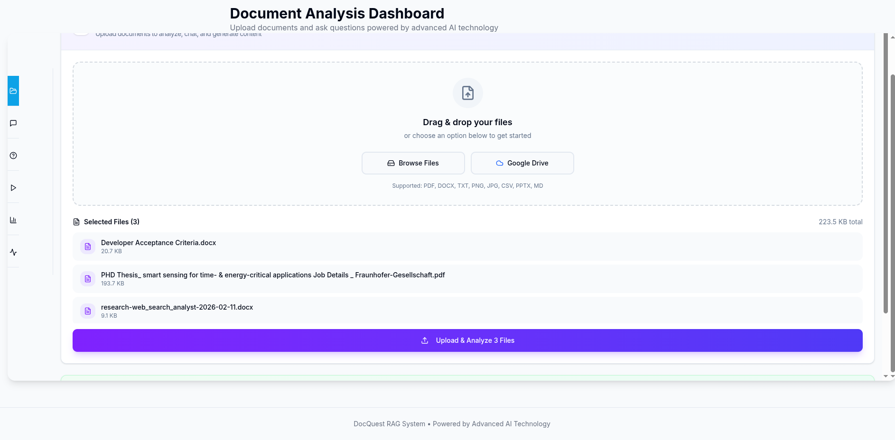The width and height of the screenshot is (895, 440).
Task: Click the Document Analysis Dashboard title
Action: (x=336, y=13)
